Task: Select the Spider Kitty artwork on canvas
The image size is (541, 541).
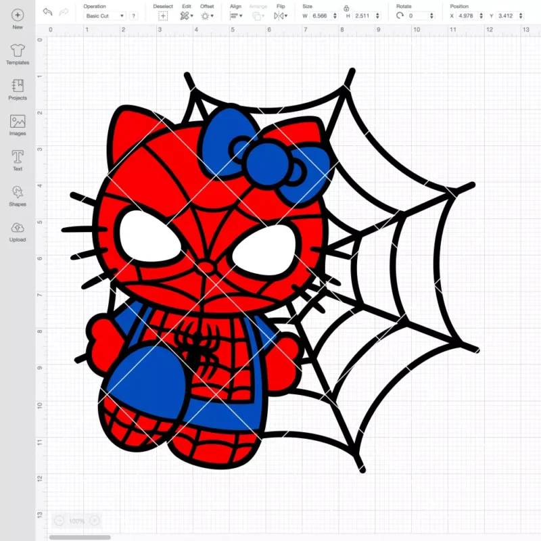Action: (270, 270)
